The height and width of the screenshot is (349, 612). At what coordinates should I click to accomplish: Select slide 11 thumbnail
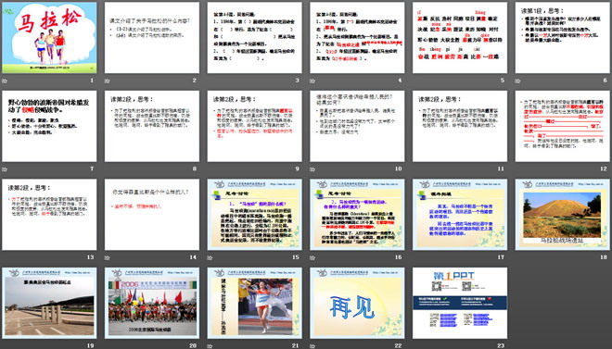point(460,126)
